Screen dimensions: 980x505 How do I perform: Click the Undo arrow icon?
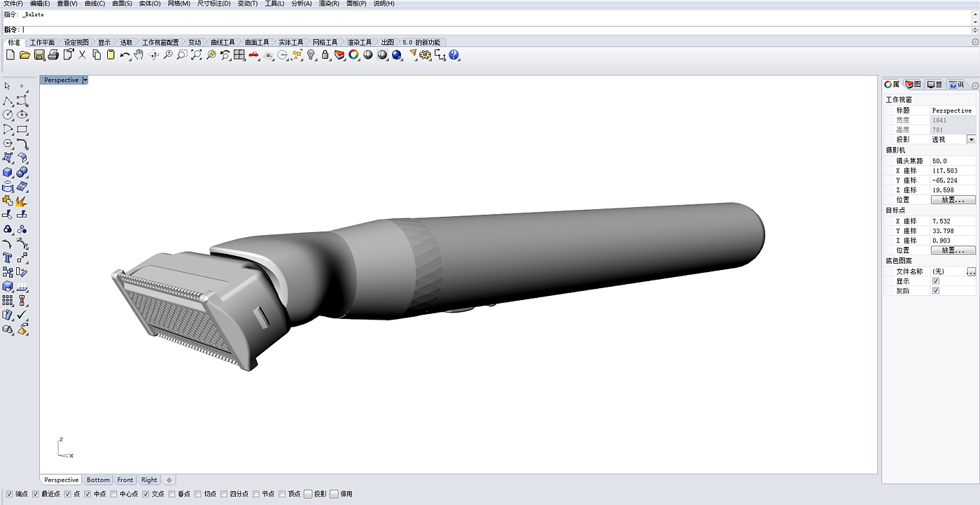tap(125, 55)
